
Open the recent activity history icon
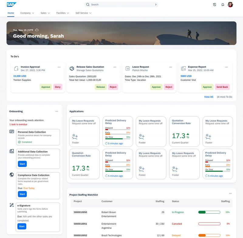click(215, 5)
